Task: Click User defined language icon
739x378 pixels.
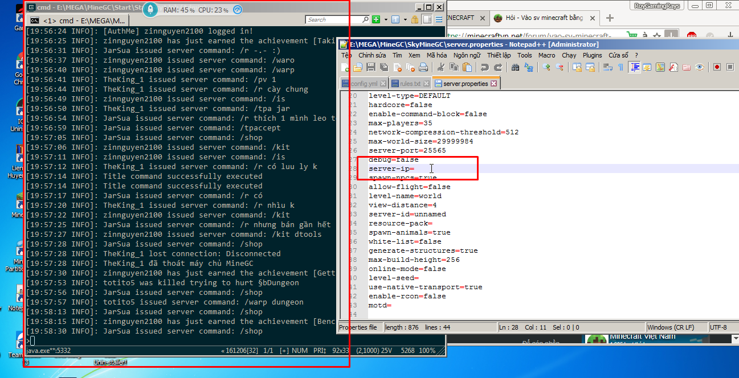Action: pyautogui.click(x=647, y=67)
